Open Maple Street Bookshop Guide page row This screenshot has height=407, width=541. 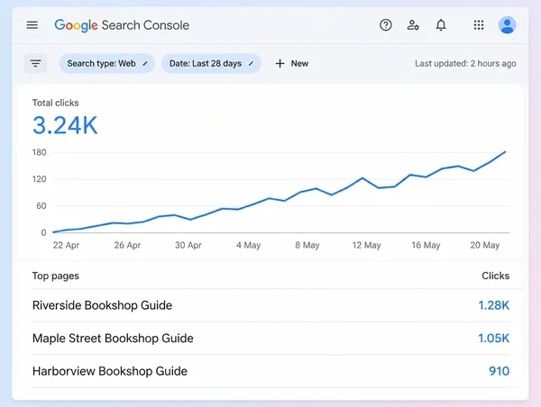[270, 338]
